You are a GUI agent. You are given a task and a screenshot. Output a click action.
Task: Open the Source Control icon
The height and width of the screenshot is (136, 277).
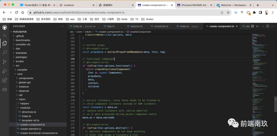5,62
